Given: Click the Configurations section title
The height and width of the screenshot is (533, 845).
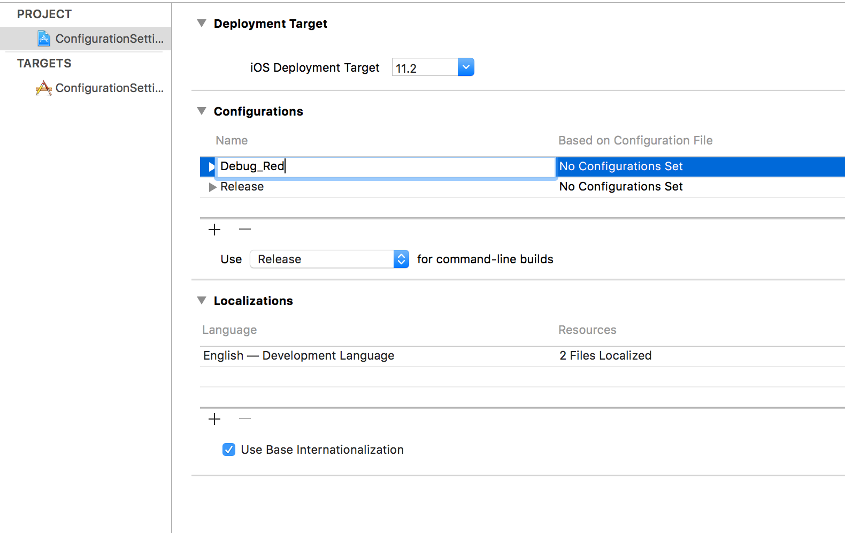Looking at the screenshot, I should click(x=258, y=111).
